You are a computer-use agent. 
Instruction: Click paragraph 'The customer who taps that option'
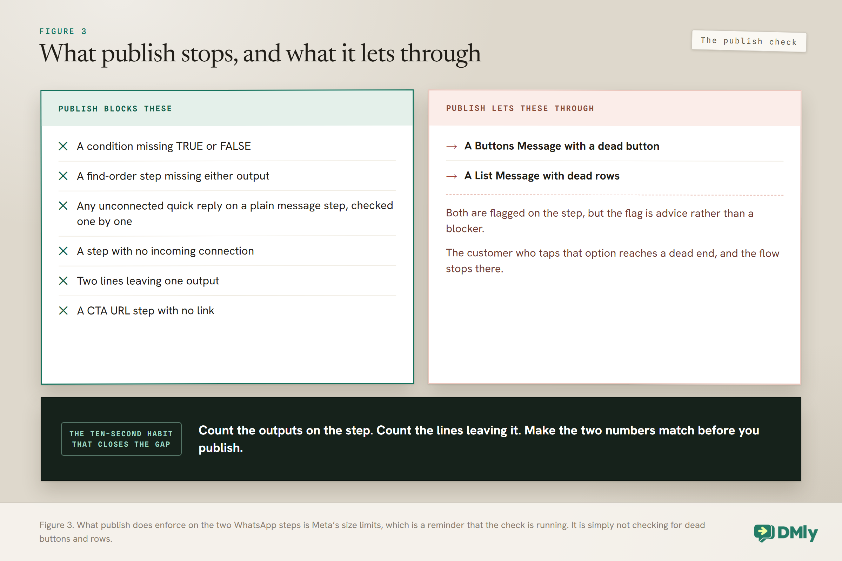pyautogui.click(x=613, y=261)
